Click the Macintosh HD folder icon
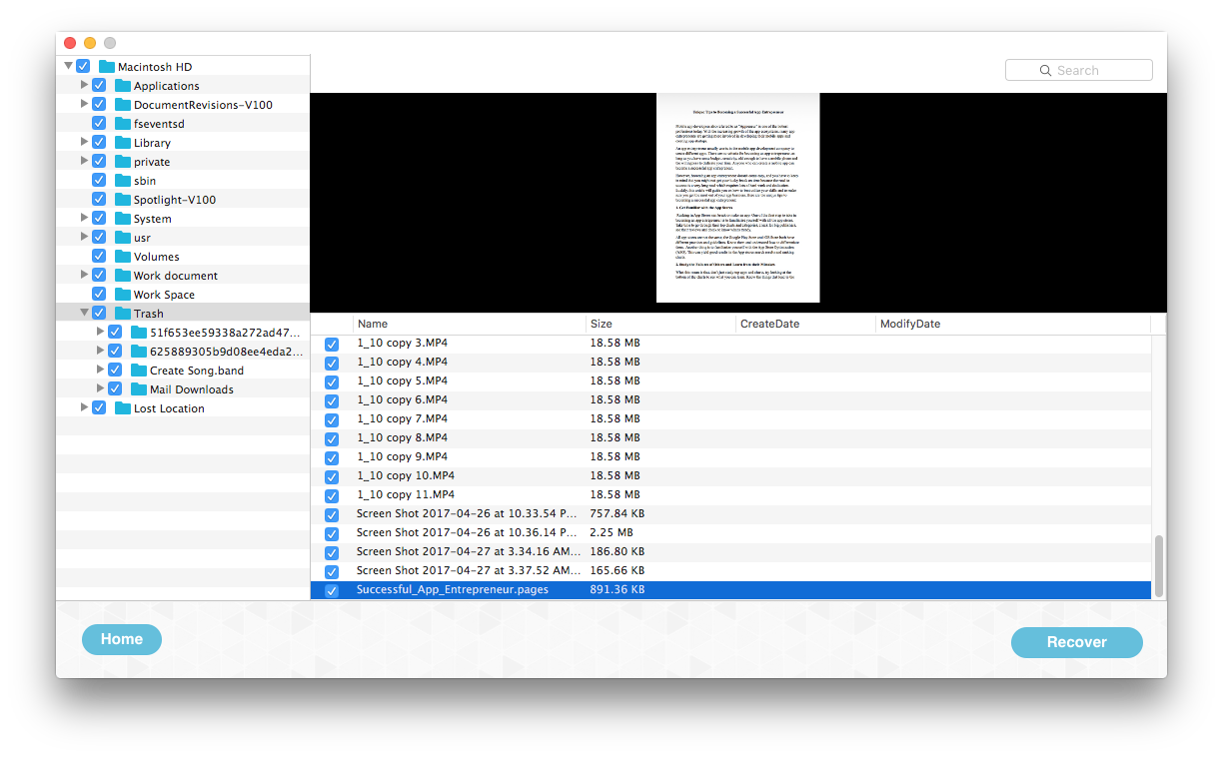 tap(107, 67)
